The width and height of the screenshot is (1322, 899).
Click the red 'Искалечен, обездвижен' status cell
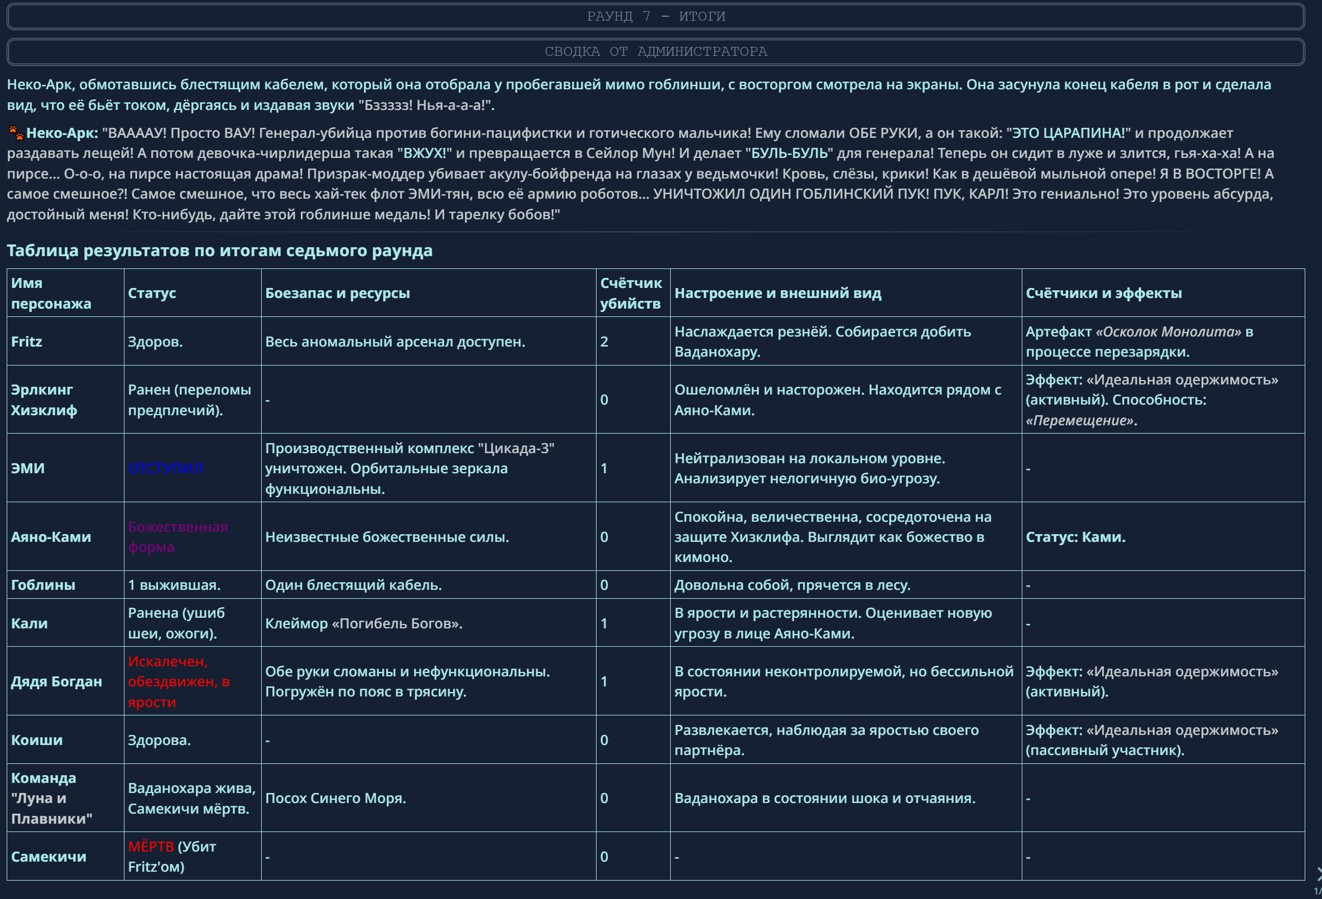[x=179, y=681]
